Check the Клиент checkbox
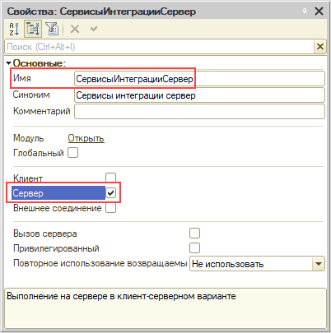331x333 pixels. [x=111, y=178]
